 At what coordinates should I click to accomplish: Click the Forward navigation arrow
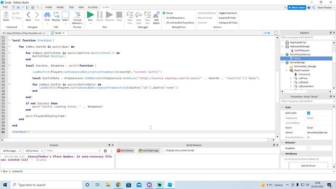tap(37, 15)
